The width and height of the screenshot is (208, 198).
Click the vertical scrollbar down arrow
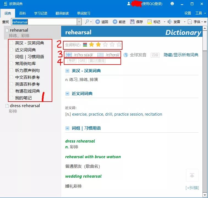point(205,195)
